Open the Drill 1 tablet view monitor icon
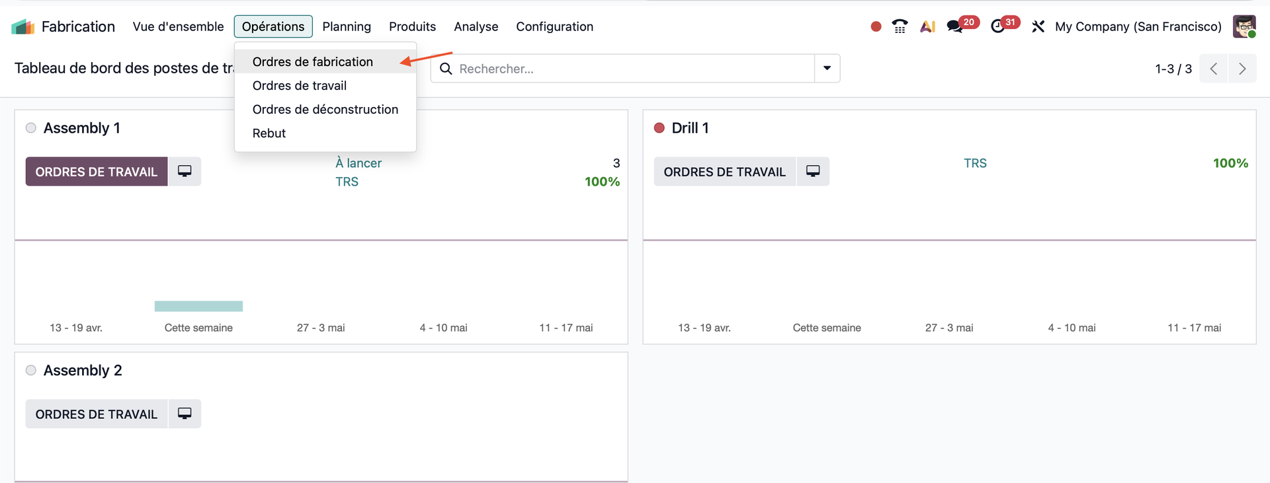Viewport: 1270px width, 483px height. 813,171
